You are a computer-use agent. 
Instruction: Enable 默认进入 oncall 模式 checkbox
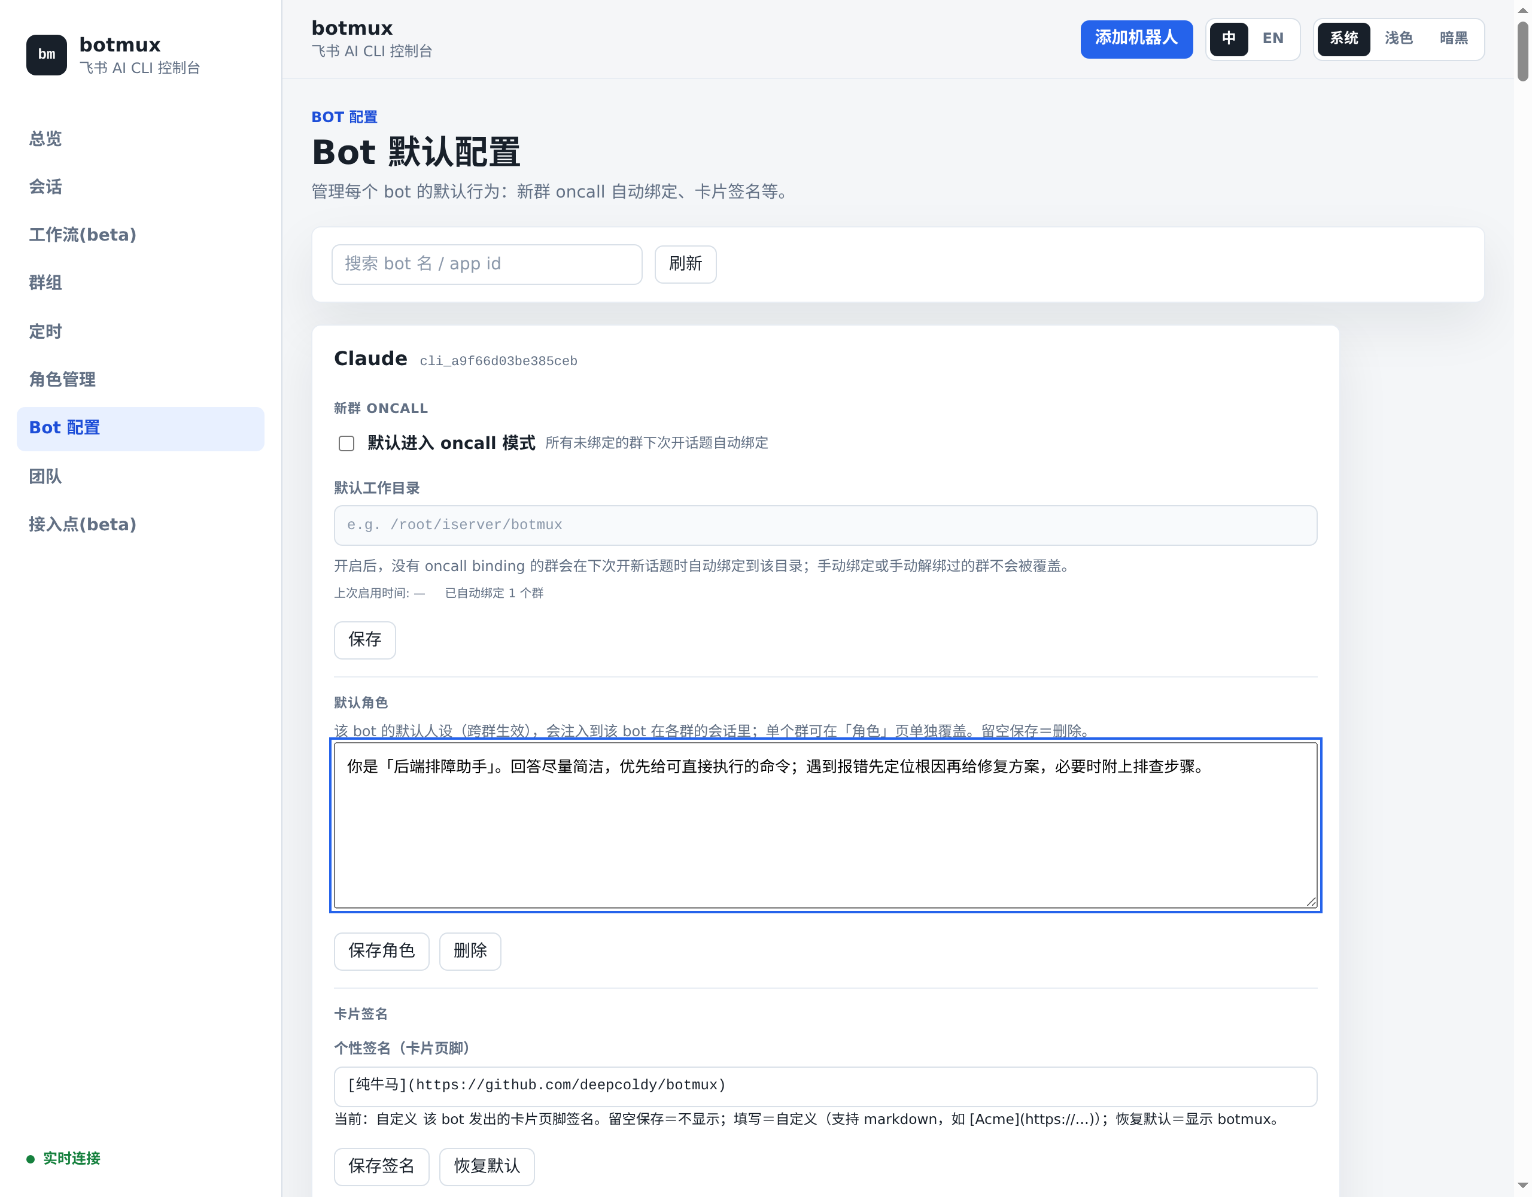[x=346, y=443]
